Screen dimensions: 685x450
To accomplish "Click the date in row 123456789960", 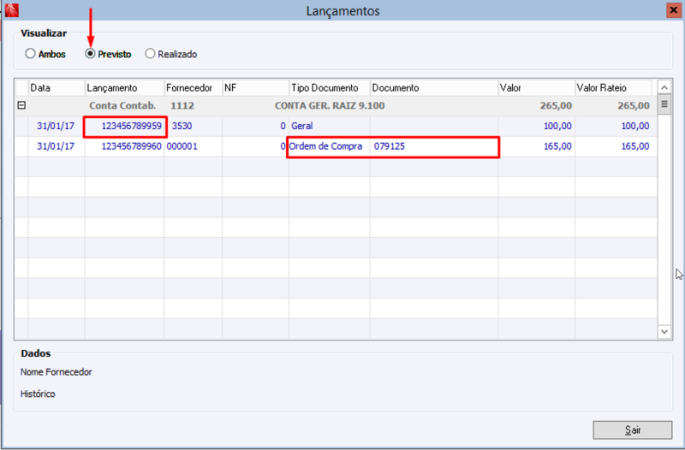I will click(56, 146).
